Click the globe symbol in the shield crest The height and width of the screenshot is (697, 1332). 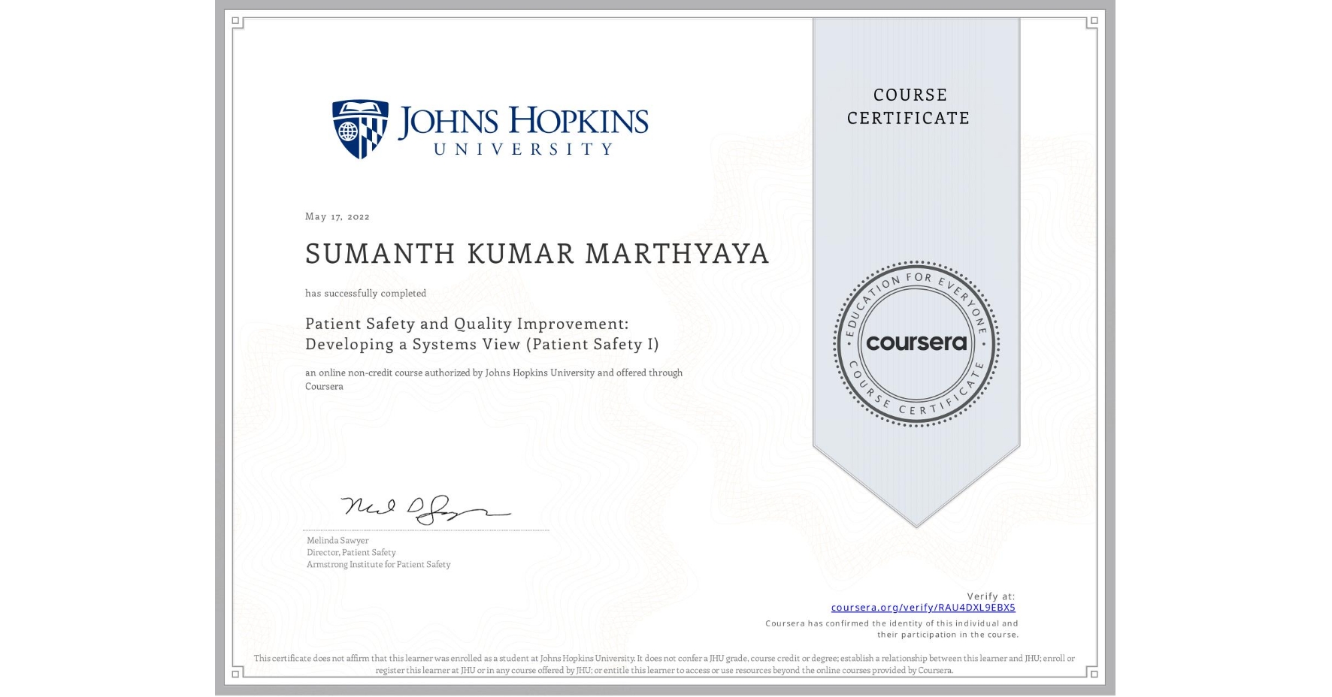tap(347, 129)
